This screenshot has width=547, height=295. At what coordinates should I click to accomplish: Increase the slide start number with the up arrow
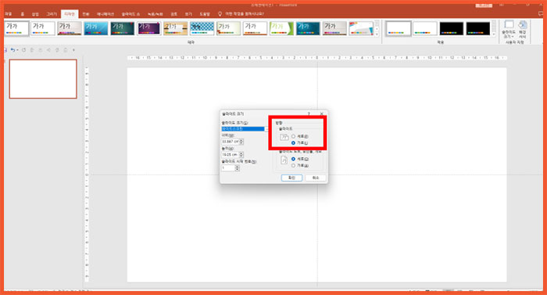(x=238, y=167)
